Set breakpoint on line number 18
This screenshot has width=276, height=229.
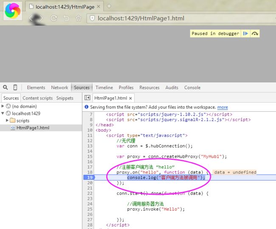[90, 172]
